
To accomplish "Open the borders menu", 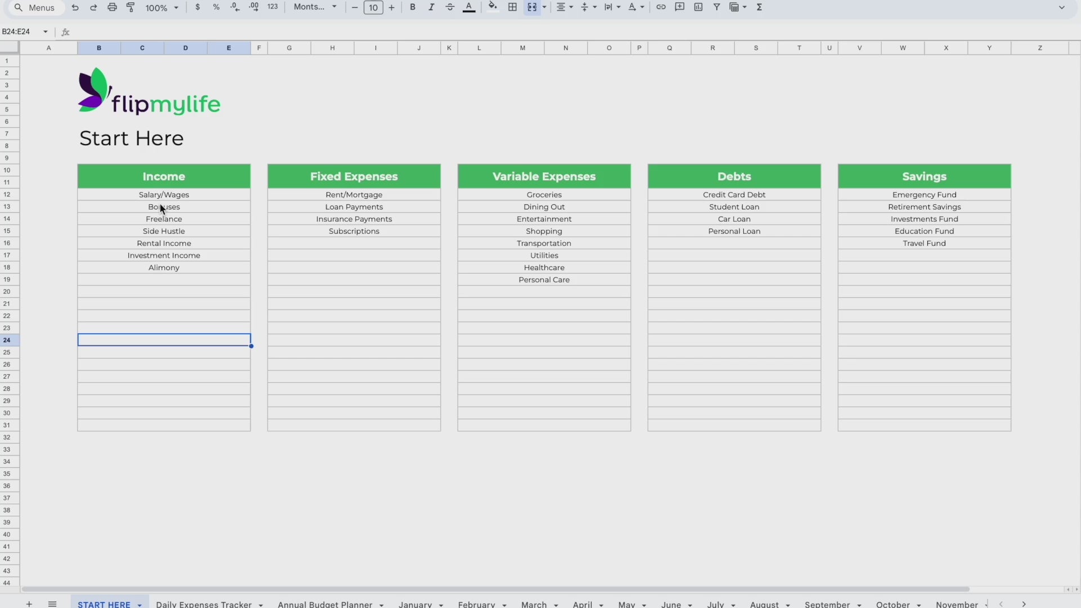I will [512, 7].
